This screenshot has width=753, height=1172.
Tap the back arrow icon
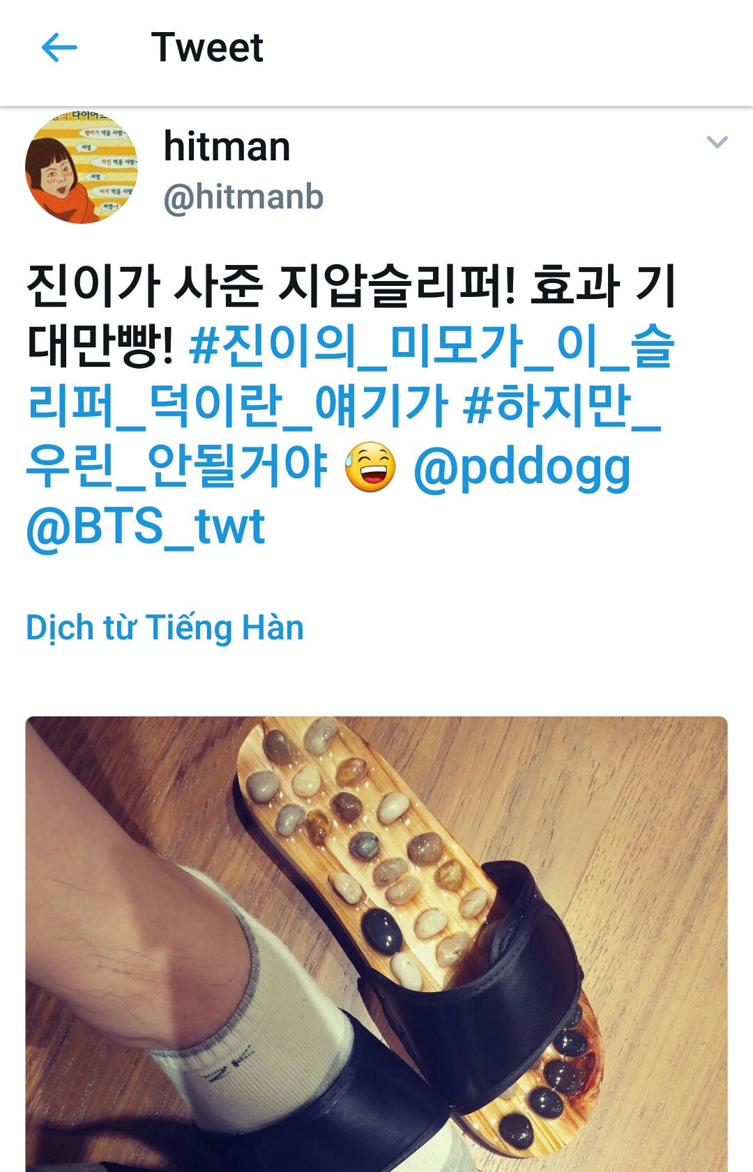(x=59, y=48)
